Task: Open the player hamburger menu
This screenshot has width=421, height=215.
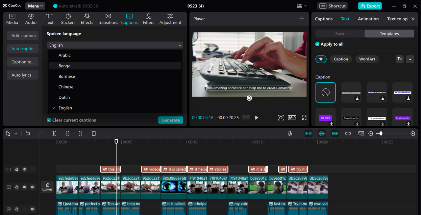Action: [x=302, y=19]
